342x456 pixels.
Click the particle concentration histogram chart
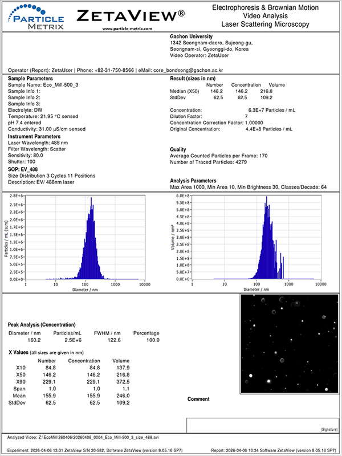(x=85, y=239)
